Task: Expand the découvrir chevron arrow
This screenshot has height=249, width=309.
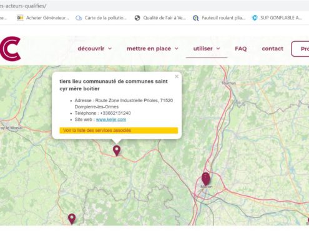Action: (110, 49)
